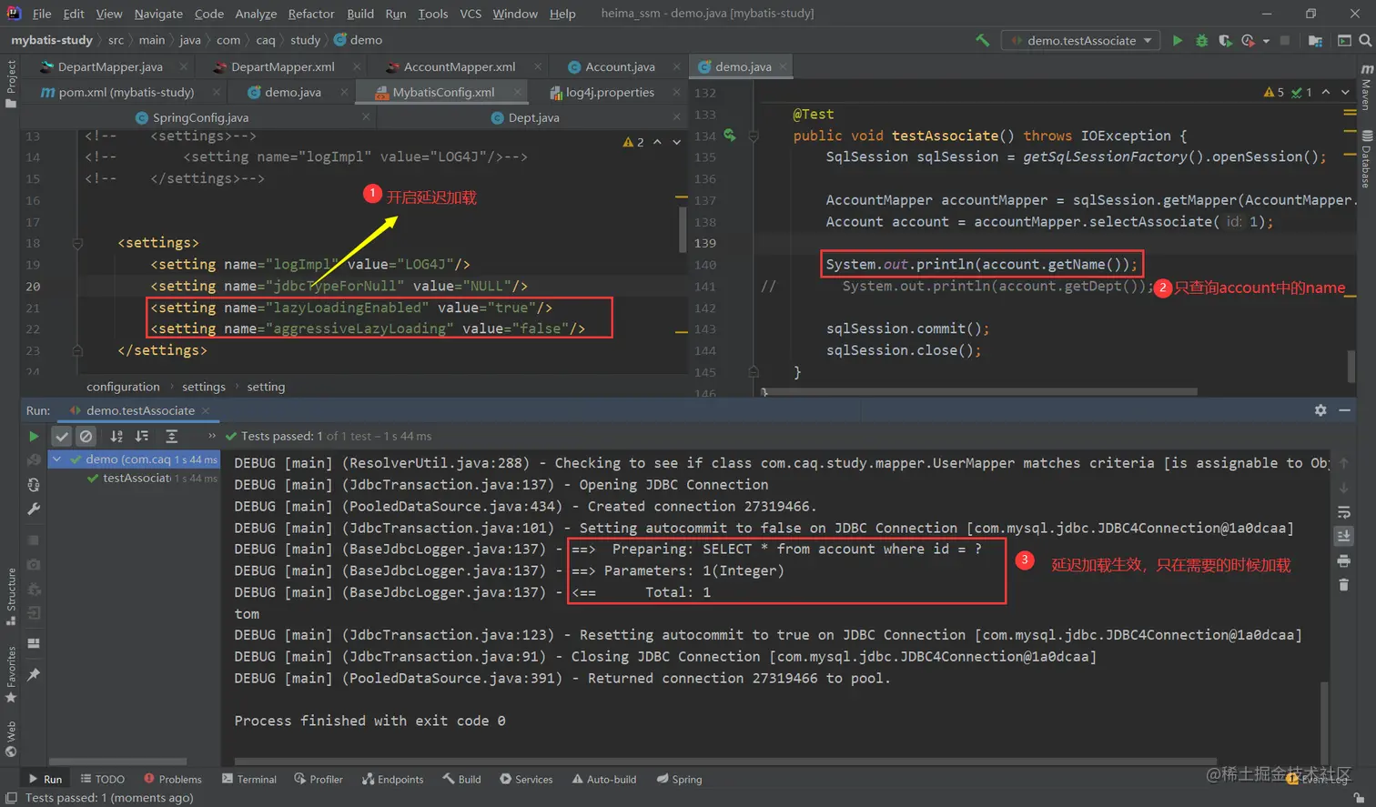Open the Spring tool window button
The width and height of the screenshot is (1376, 807).
pyautogui.click(x=679, y=780)
